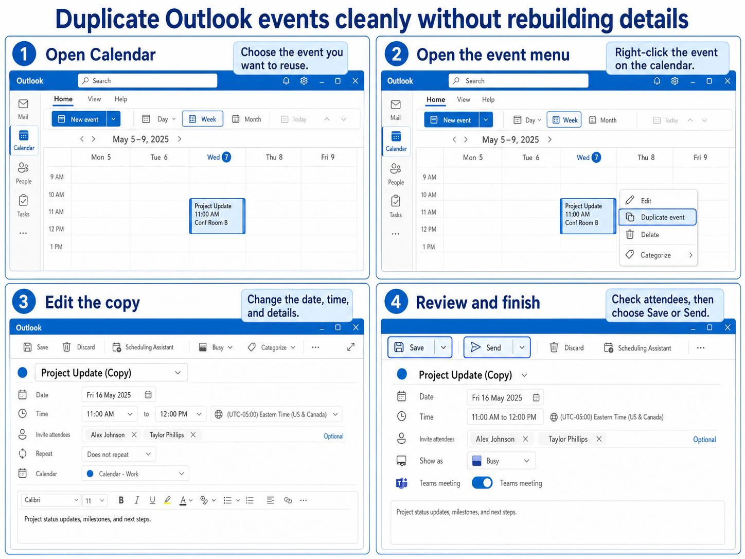
Task: Open the Calendar - Work dropdown
Action: tap(135, 474)
